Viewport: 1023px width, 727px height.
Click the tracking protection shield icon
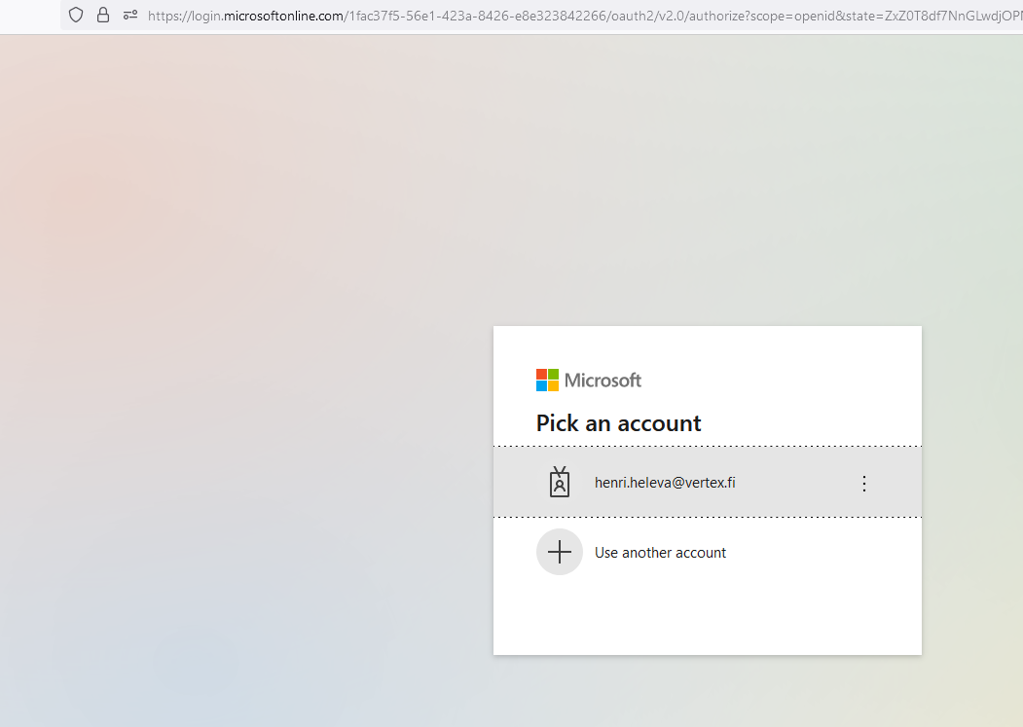[x=76, y=15]
